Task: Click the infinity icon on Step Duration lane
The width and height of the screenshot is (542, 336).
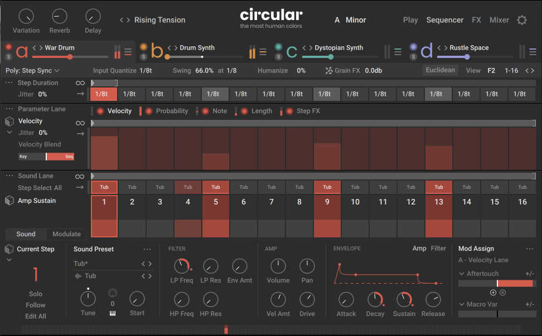Action: (x=80, y=82)
